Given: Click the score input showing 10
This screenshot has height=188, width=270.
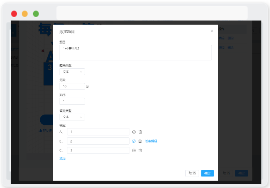Looking at the screenshot, I should [72, 86].
